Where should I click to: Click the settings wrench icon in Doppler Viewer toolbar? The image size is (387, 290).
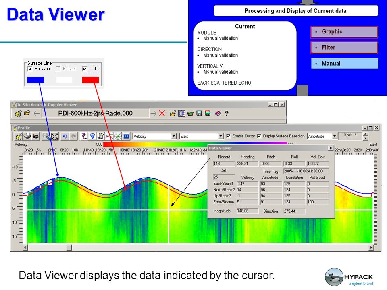(18, 114)
